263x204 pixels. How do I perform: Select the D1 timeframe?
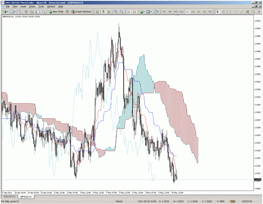click(x=199, y=12)
